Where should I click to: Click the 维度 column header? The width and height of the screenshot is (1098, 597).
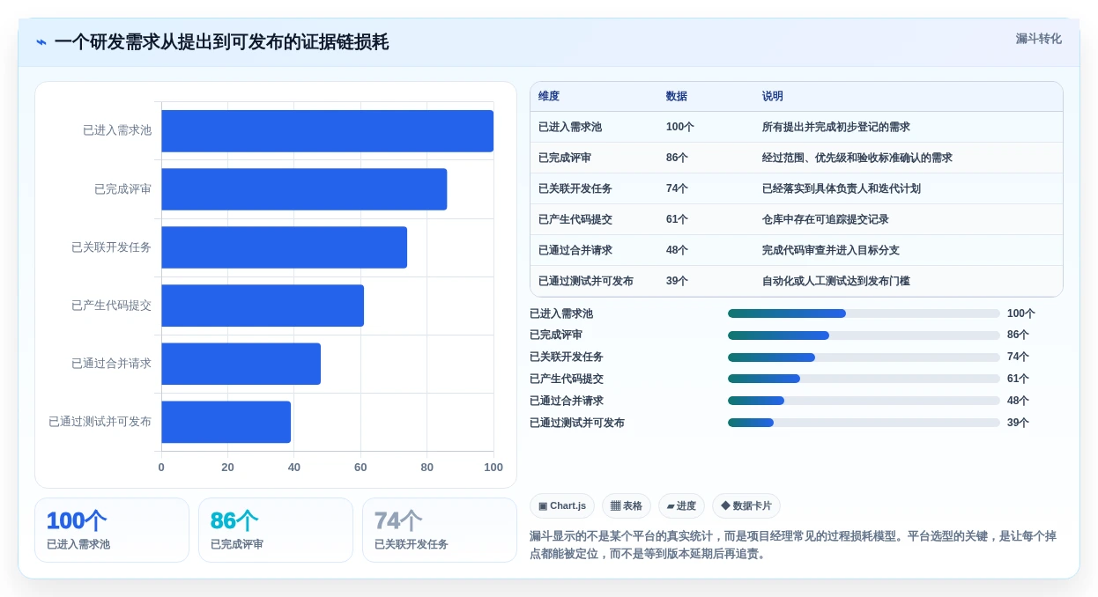tap(549, 96)
